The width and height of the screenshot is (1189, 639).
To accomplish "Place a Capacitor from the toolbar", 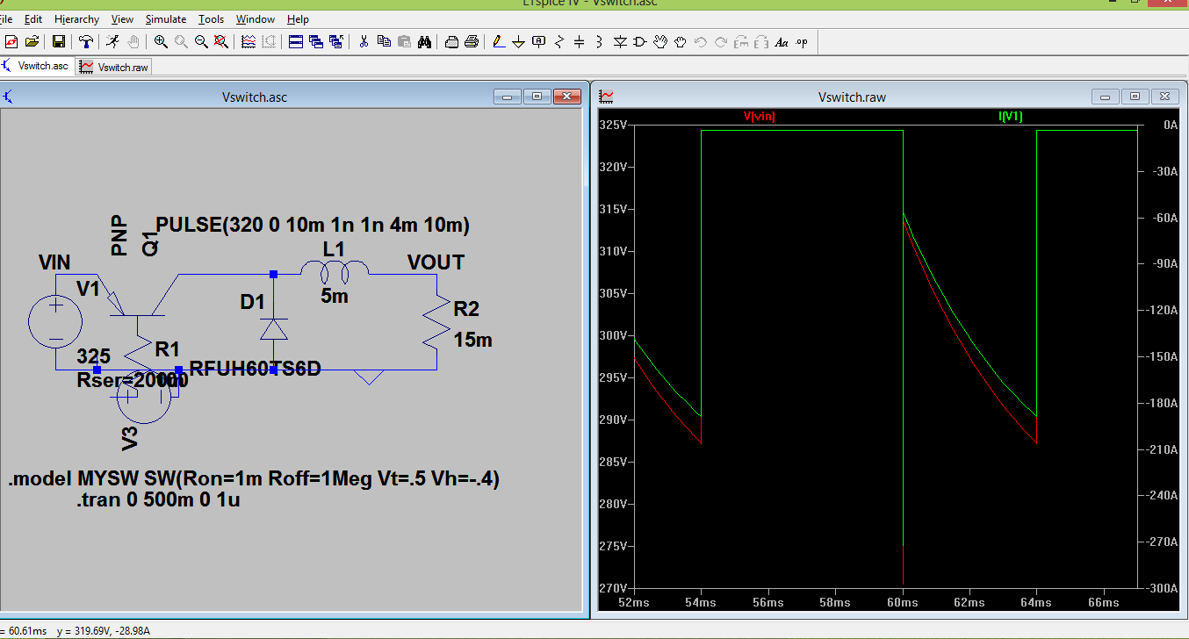I will coord(580,41).
